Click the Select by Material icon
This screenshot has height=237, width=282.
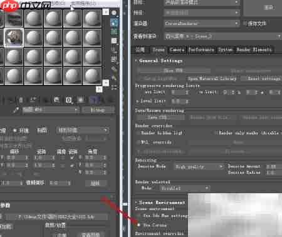pos(114,78)
